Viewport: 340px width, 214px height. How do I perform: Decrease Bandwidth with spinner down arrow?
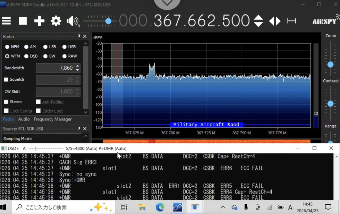[x=77, y=70]
